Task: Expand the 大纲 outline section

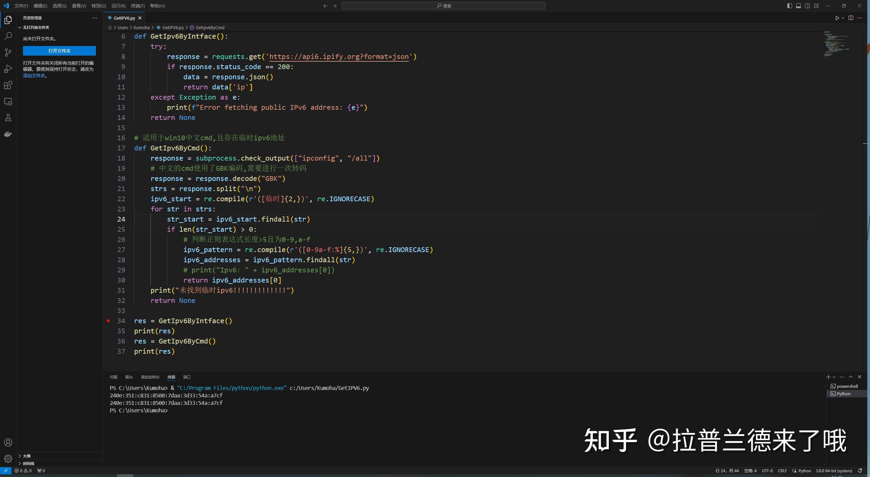Action: point(26,456)
